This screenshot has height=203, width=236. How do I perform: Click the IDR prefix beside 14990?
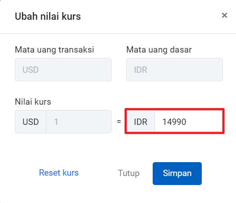(141, 122)
